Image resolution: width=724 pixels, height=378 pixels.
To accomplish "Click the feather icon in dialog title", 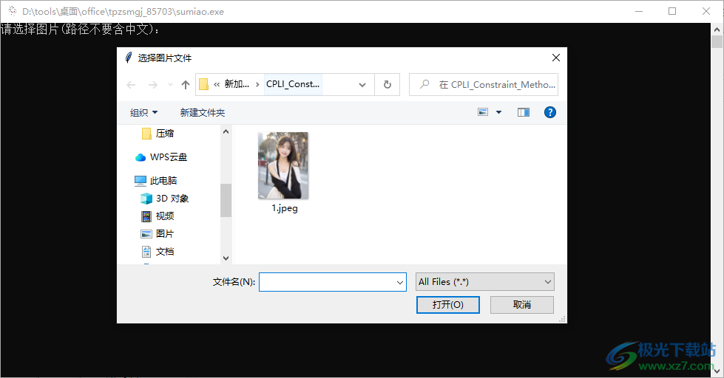I will (x=129, y=58).
